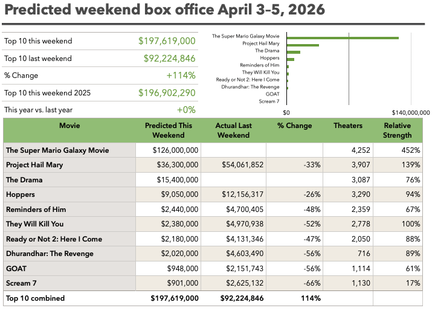The width and height of the screenshot is (435, 314).
Task: Click the Super Mario Galaxy Movie chart bar
Action: tap(342, 37)
